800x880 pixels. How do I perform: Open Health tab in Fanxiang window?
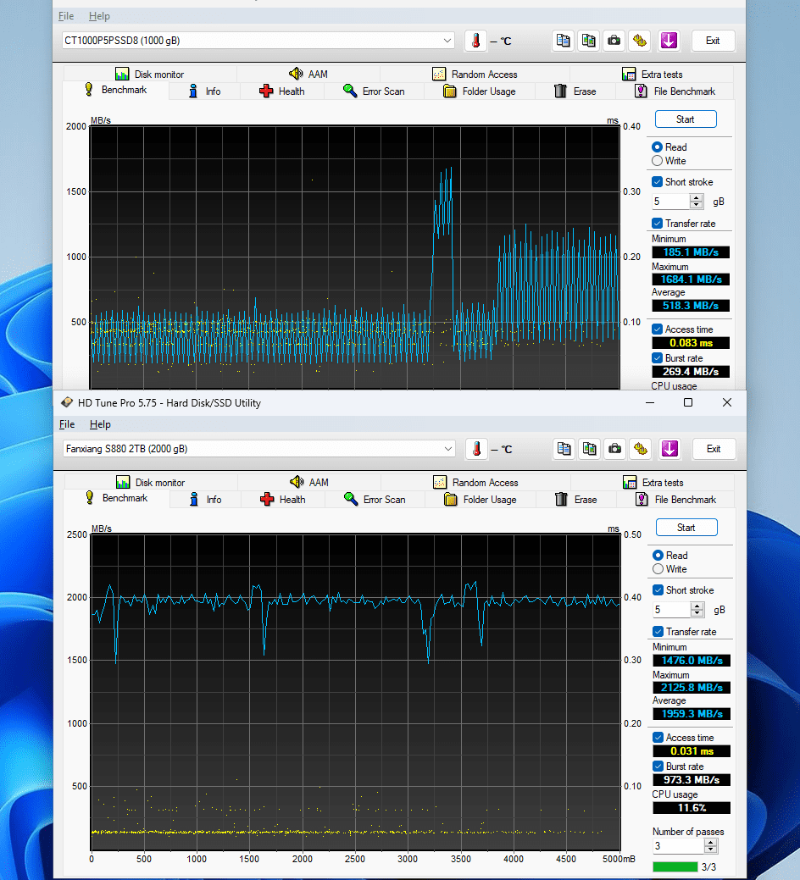[x=283, y=500]
